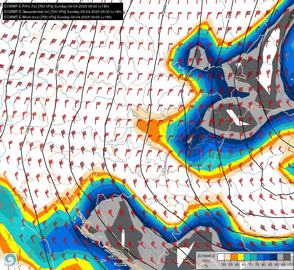This screenshot has width=294, height=270.
Task: Click the 2960 contour label
Action: point(57,67)
